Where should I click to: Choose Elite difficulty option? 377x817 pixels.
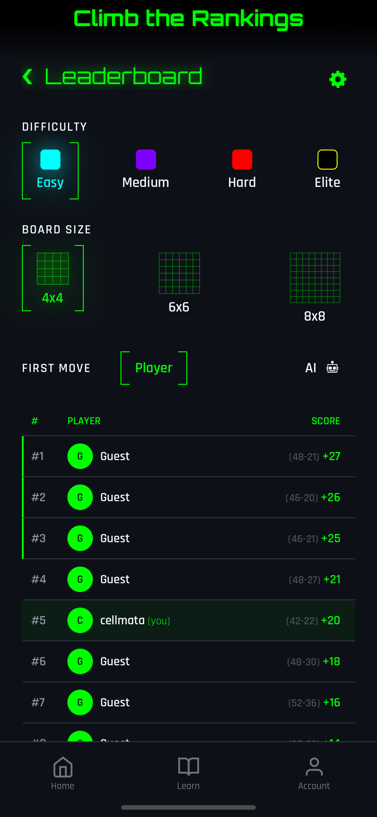pos(327,168)
